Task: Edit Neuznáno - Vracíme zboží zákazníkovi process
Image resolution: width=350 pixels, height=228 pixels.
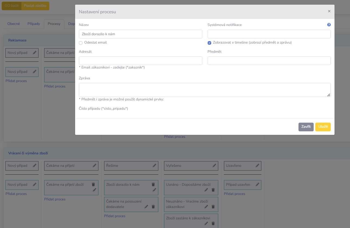Action: click(206, 207)
